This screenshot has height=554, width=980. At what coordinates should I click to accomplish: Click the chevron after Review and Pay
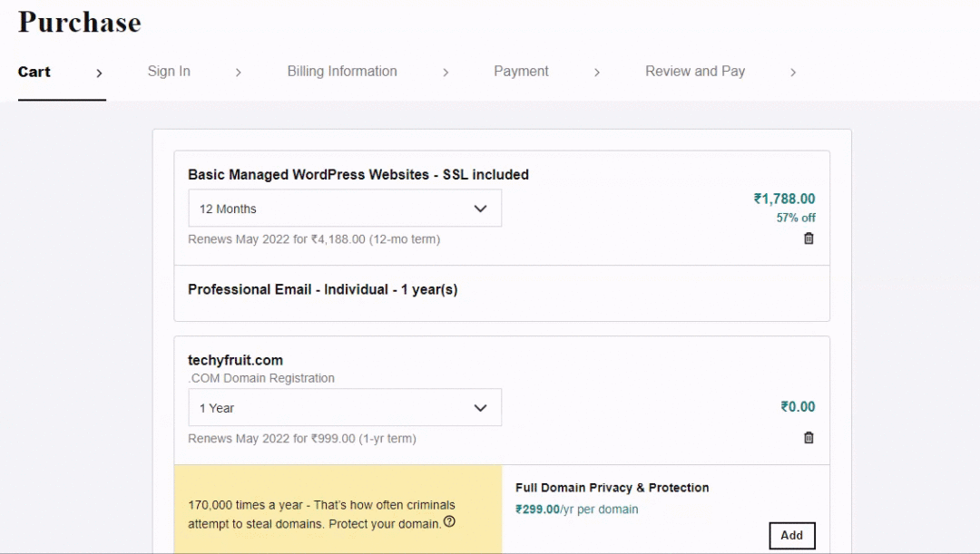793,73
